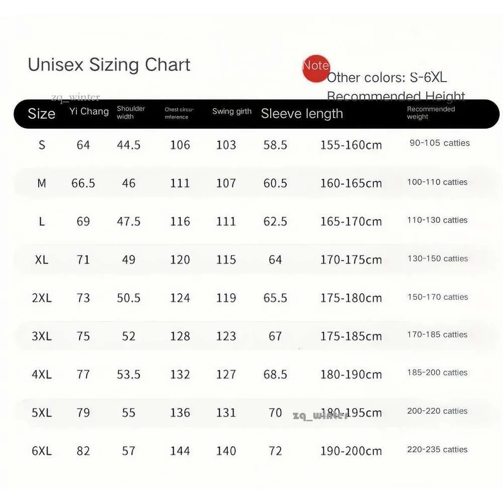Click the Recommended weight header
The image size is (503, 503).
[x=431, y=113]
